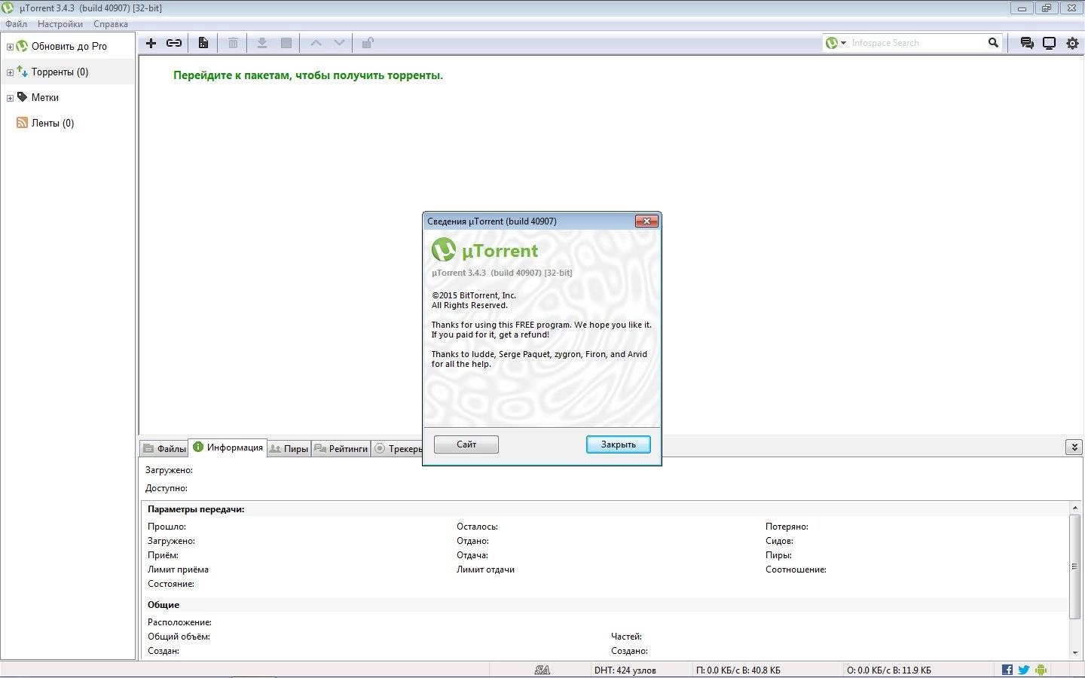Click the unlock bundle padlock icon
The width and height of the screenshot is (1085, 678).
pyautogui.click(x=368, y=43)
